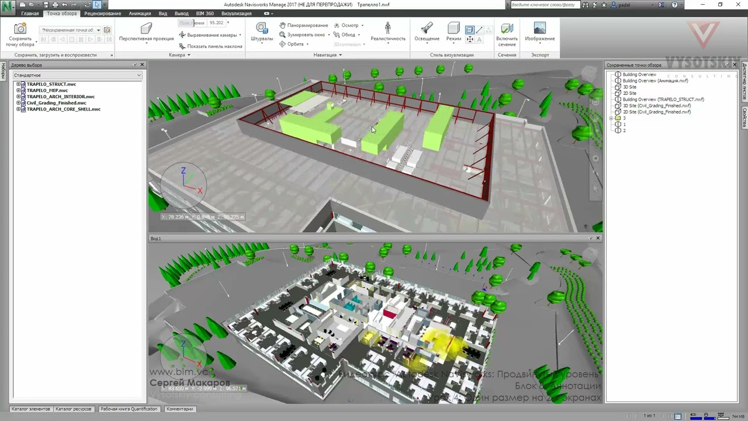Switch to the Визуализация ribbon tab

[236, 13]
